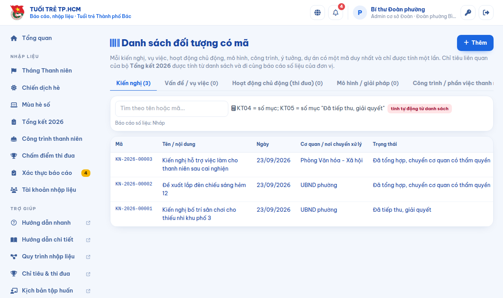The height and width of the screenshot is (298, 503).
Task: Click the Tuổi Trẻ TP.HCM logo
Action: point(17,13)
